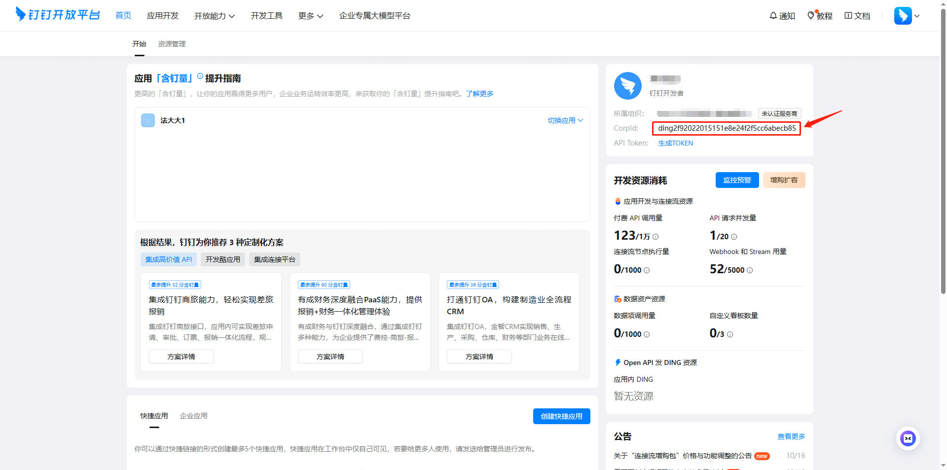Click the 文档 label in the top bar

click(862, 16)
